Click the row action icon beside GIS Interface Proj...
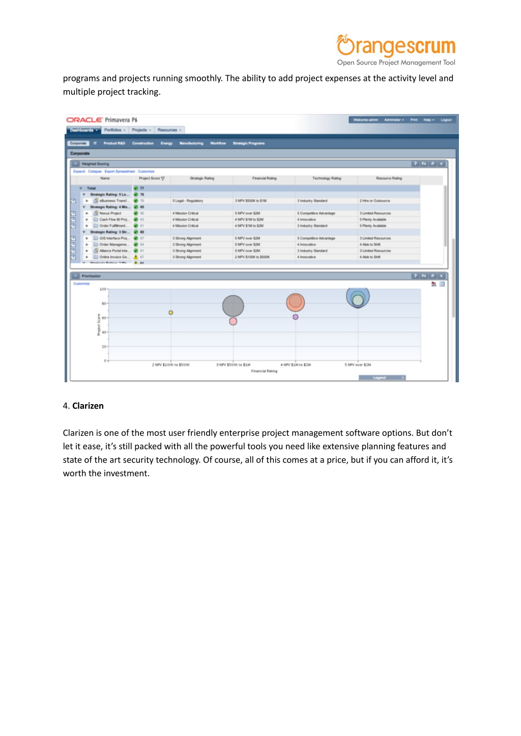 pos(73,238)
